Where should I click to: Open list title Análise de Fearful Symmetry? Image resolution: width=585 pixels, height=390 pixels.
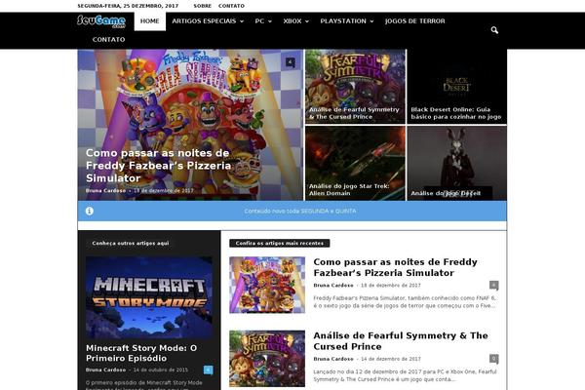(x=401, y=341)
